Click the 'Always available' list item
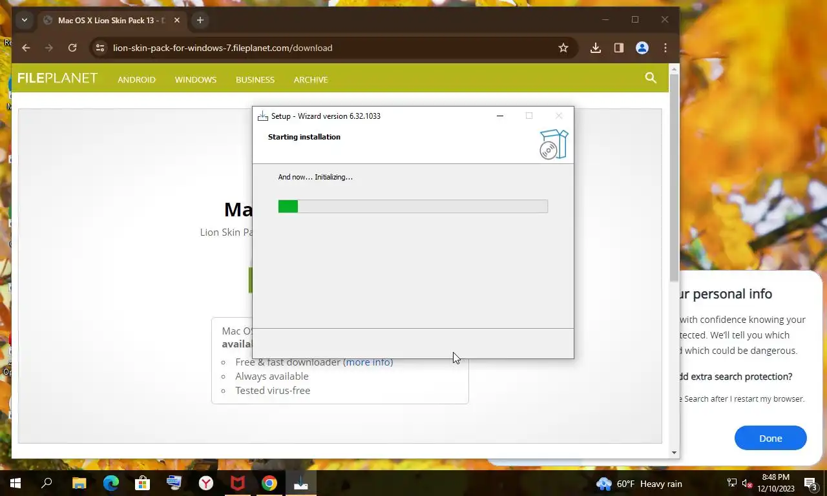This screenshot has height=496, width=827. (x=272, y=377)
